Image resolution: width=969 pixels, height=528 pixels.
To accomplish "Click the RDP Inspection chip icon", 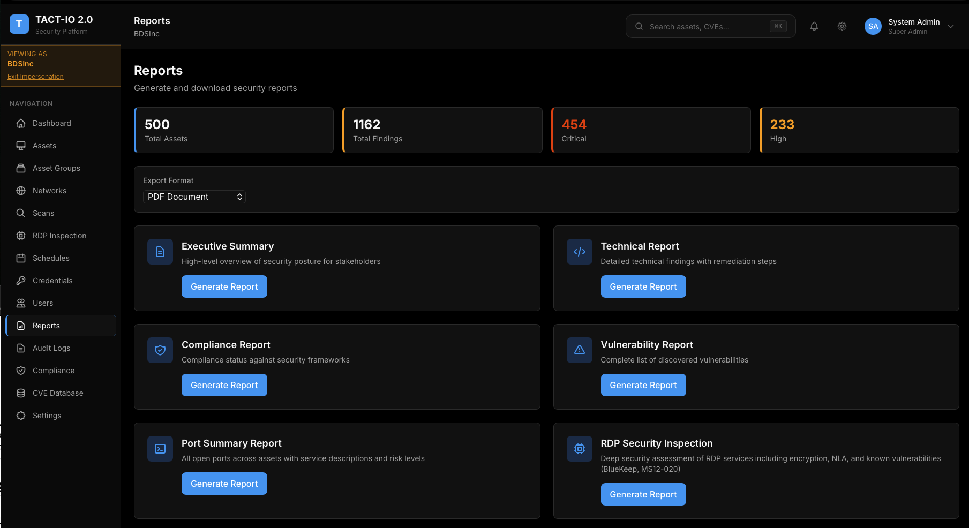I will point(20,236).
